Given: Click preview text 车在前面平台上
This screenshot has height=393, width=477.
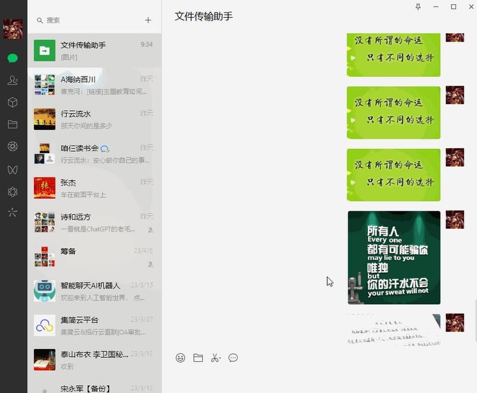Looking at the screenshot, I should click(83, 195).
